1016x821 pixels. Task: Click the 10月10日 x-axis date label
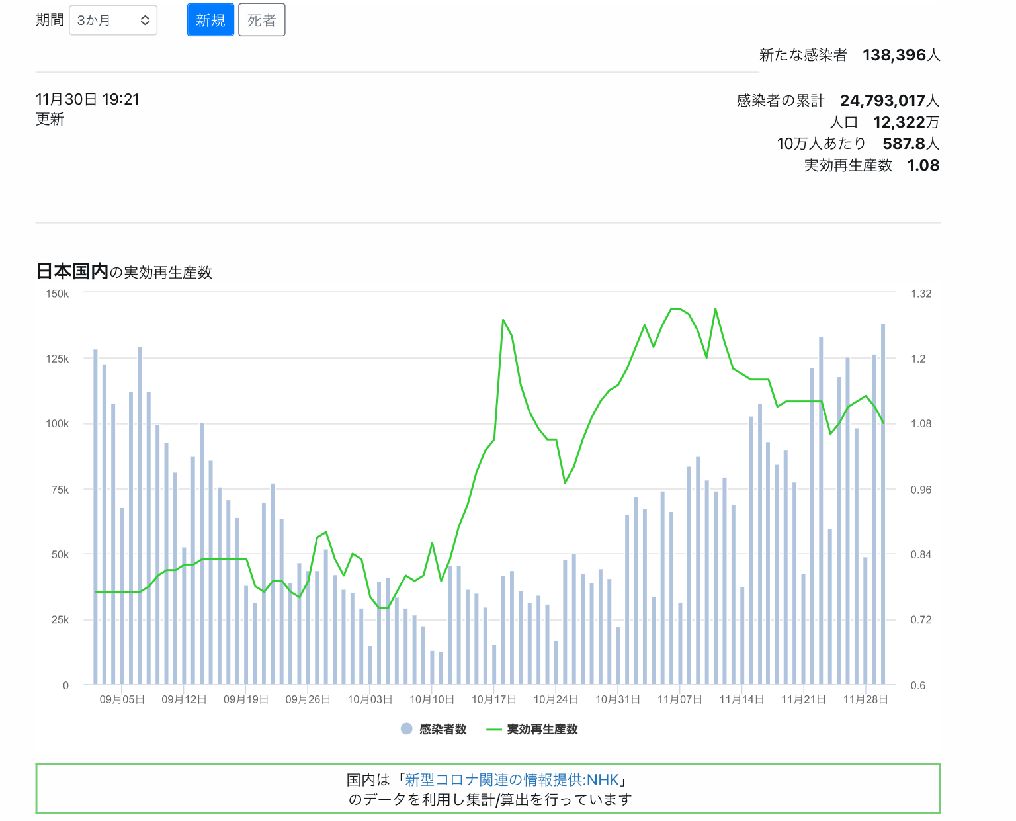click(431, 699)
